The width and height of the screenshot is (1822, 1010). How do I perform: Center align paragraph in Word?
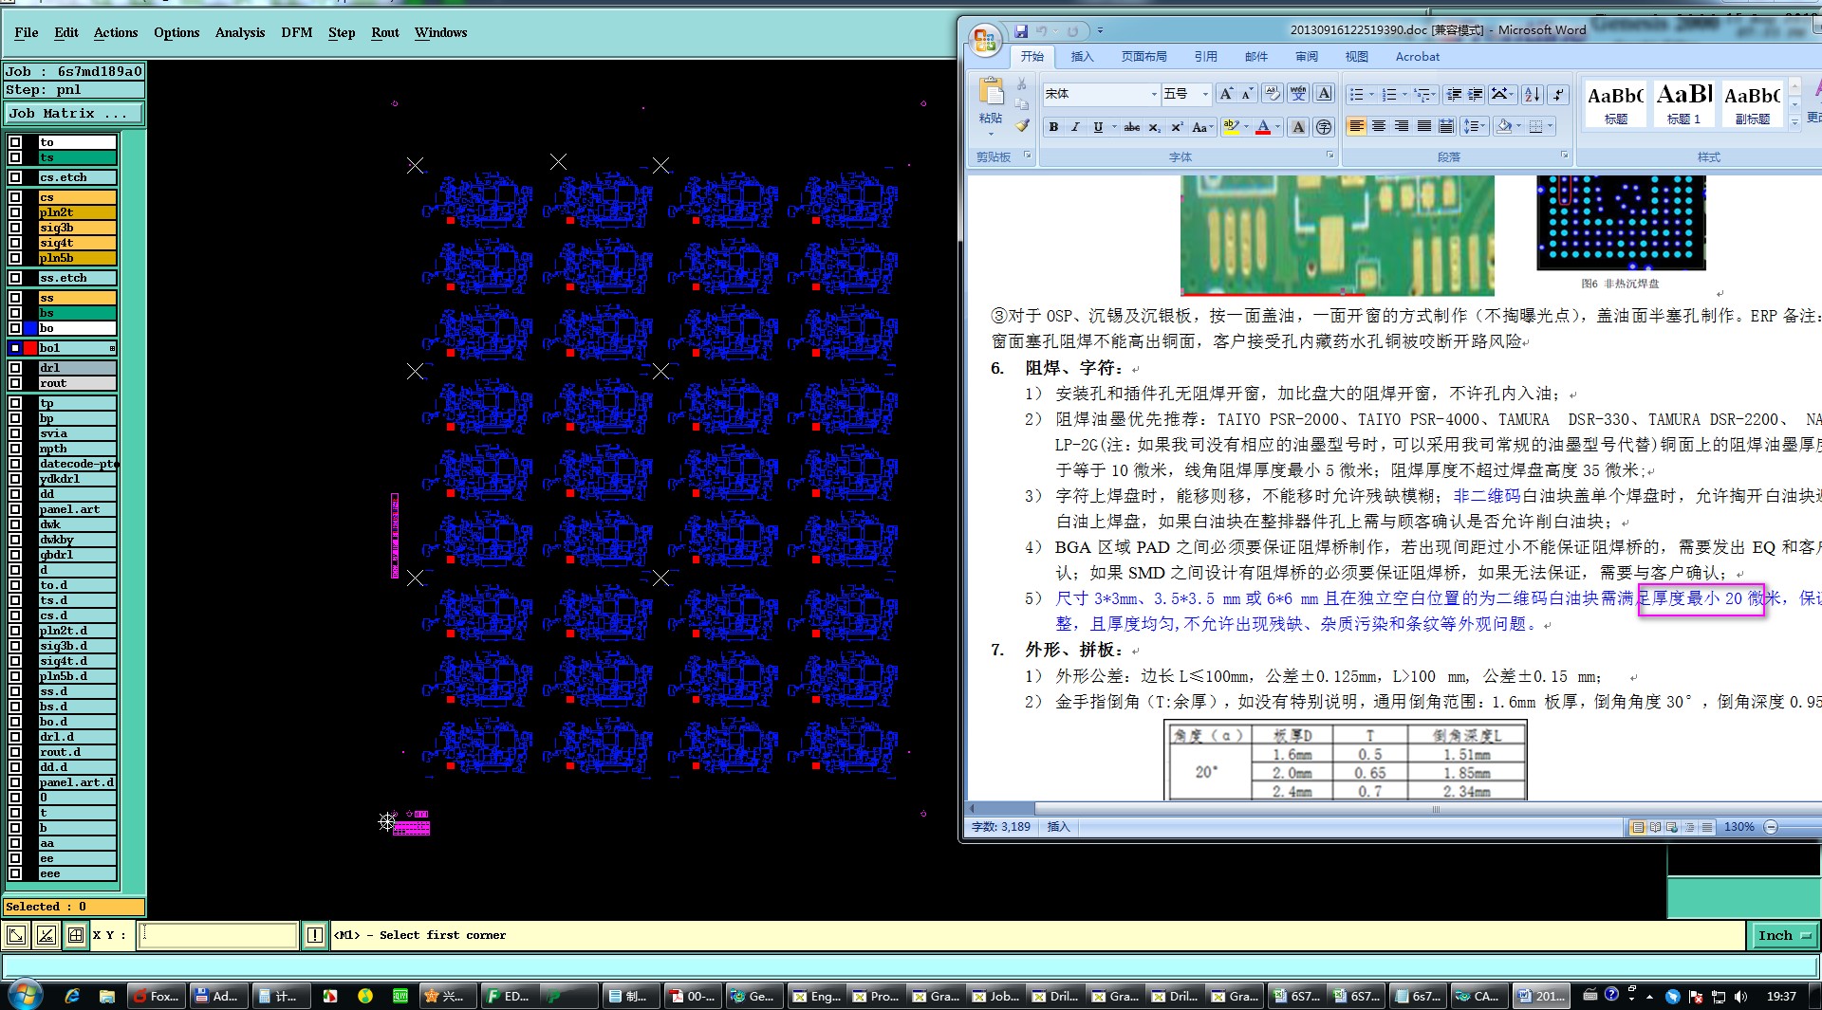(1379, 126)
